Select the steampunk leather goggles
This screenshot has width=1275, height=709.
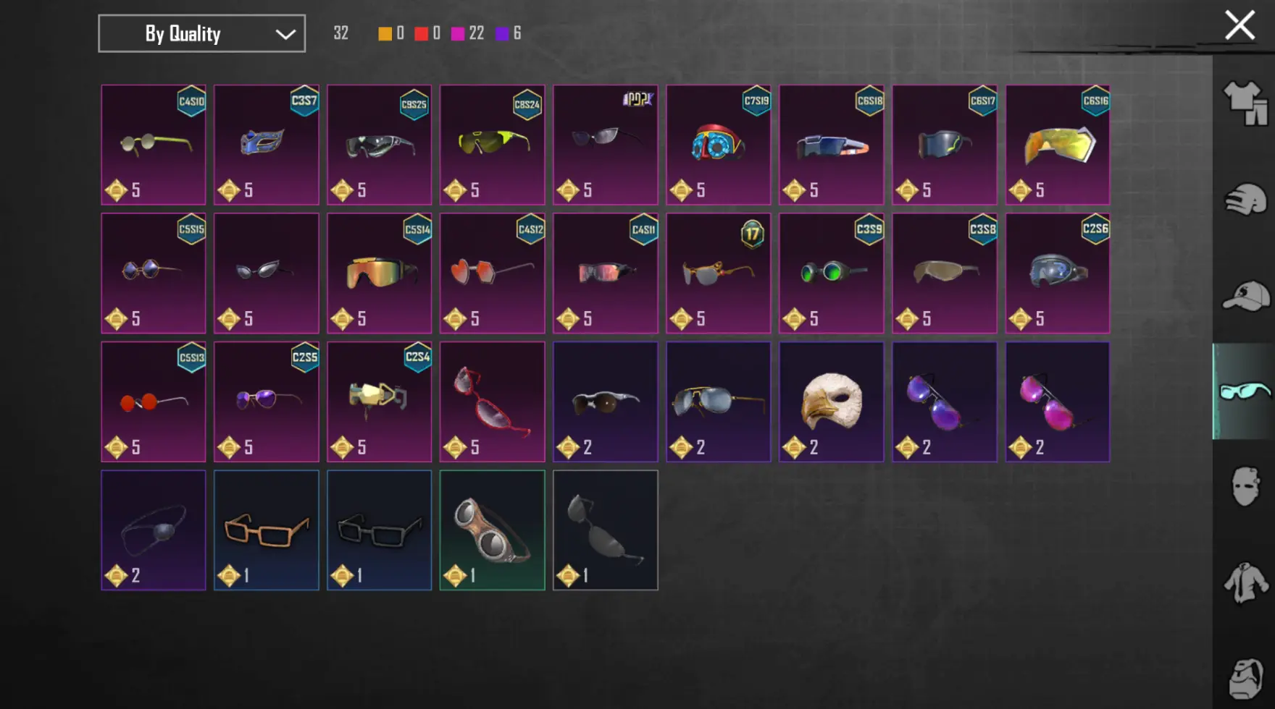(493, 530)
